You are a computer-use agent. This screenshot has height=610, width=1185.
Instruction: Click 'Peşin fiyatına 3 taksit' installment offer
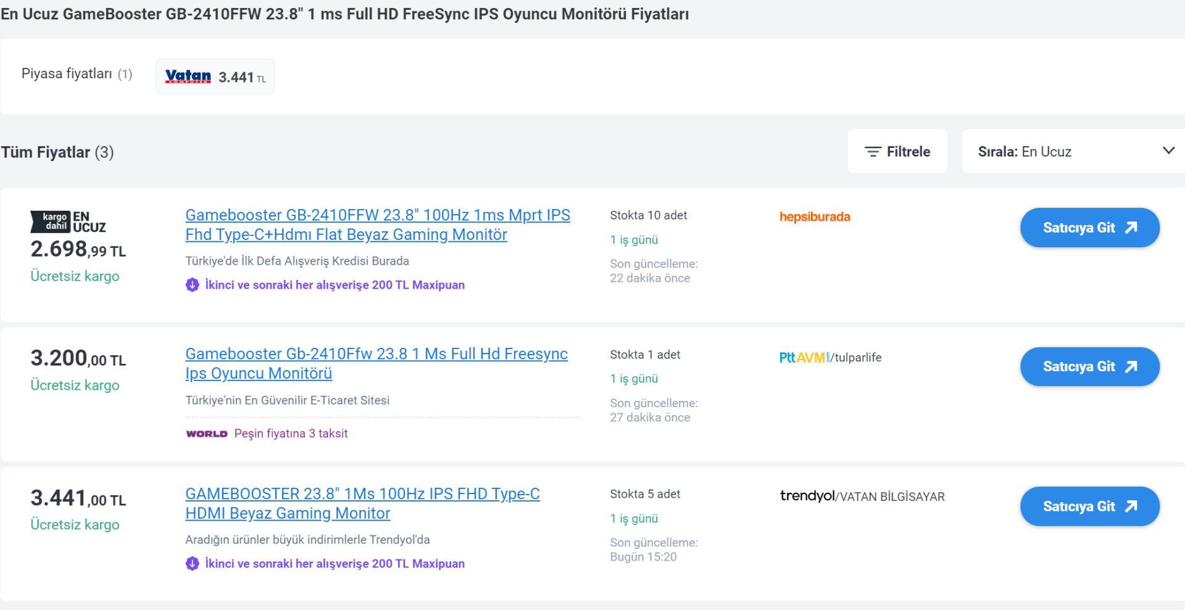click(x=291, y=434)
